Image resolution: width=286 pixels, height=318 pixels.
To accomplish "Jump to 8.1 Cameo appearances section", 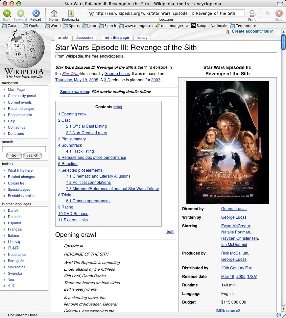I will click(x=88, y=201).
